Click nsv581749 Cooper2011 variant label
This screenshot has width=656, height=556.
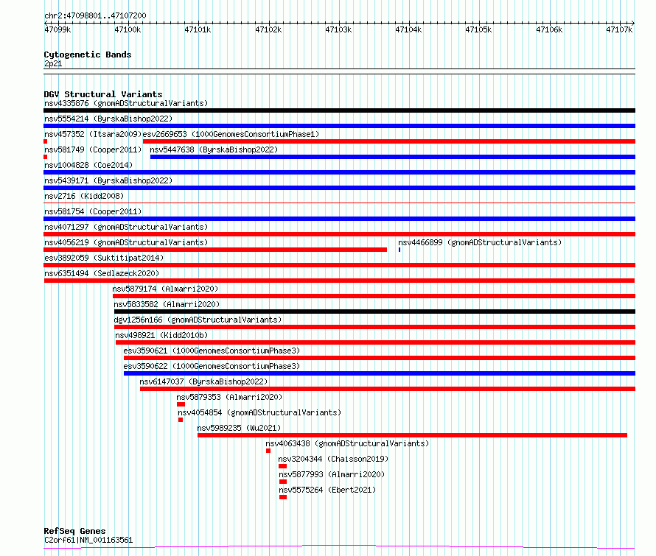93,149
